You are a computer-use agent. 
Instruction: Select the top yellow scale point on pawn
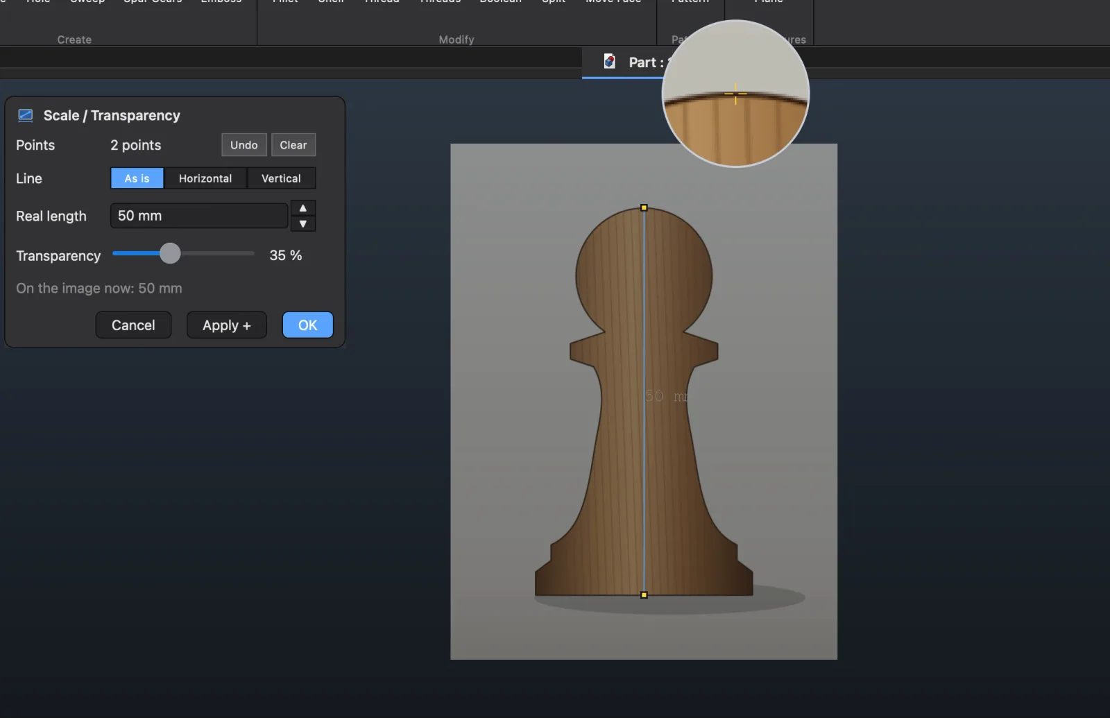click(644, 207)
